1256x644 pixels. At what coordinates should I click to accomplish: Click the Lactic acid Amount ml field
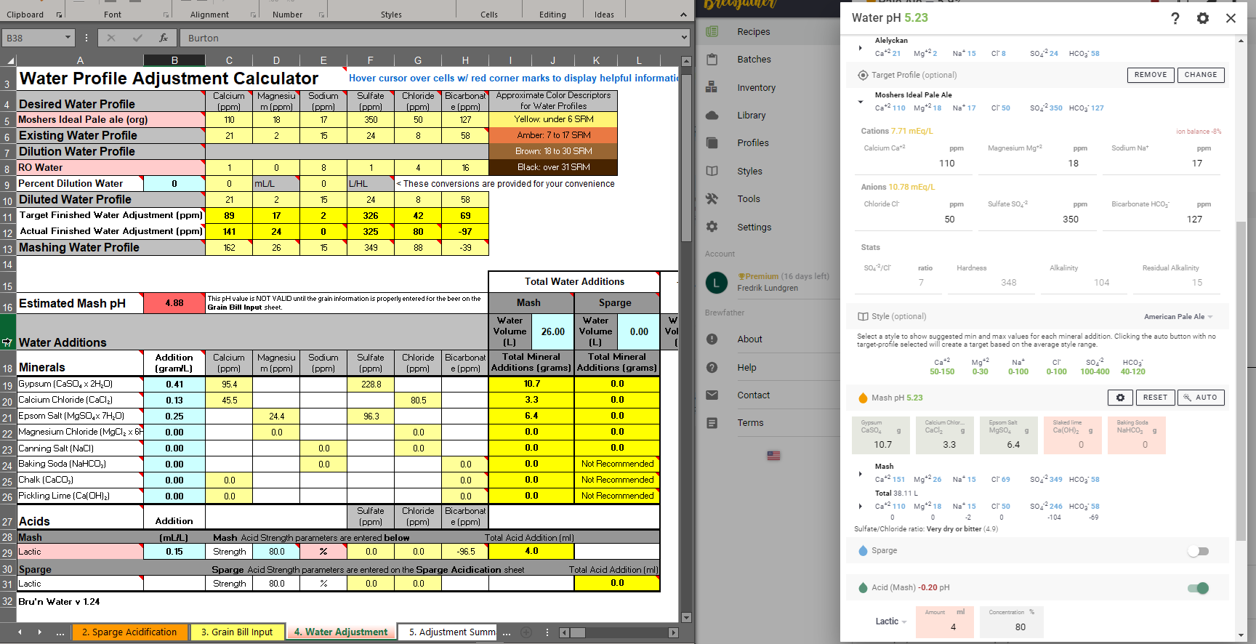[x=945, y=622]
